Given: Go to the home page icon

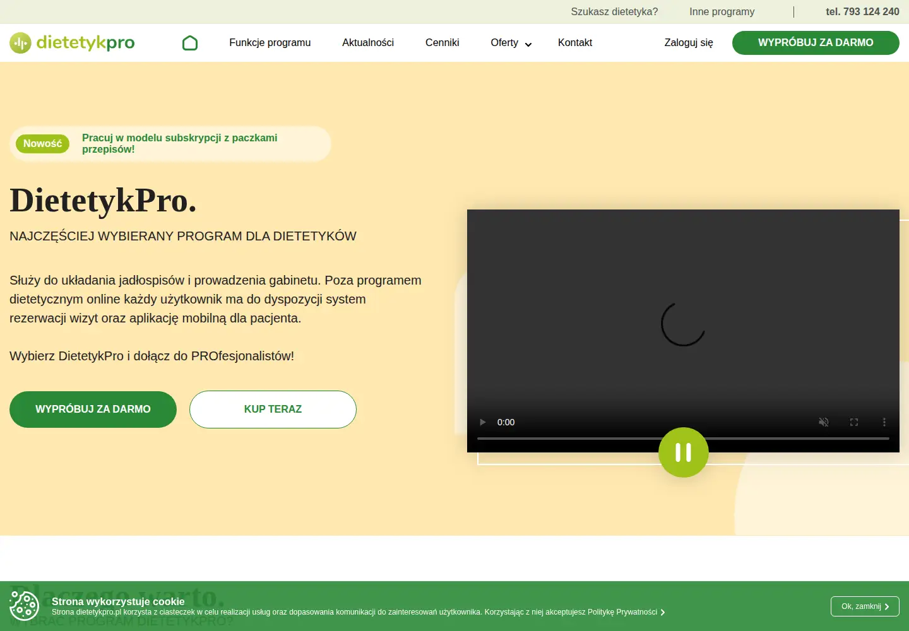Looking at the screenshot, I should coord(190,43).
